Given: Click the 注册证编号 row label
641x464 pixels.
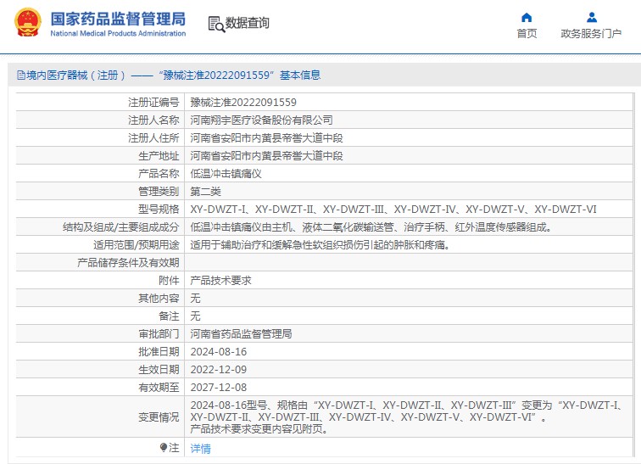Looking at the screenshot, I should 153,102.
